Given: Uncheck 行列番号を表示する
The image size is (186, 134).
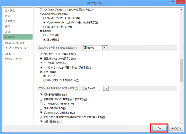Looking at the screenshot, I should [x=41, y=95].
